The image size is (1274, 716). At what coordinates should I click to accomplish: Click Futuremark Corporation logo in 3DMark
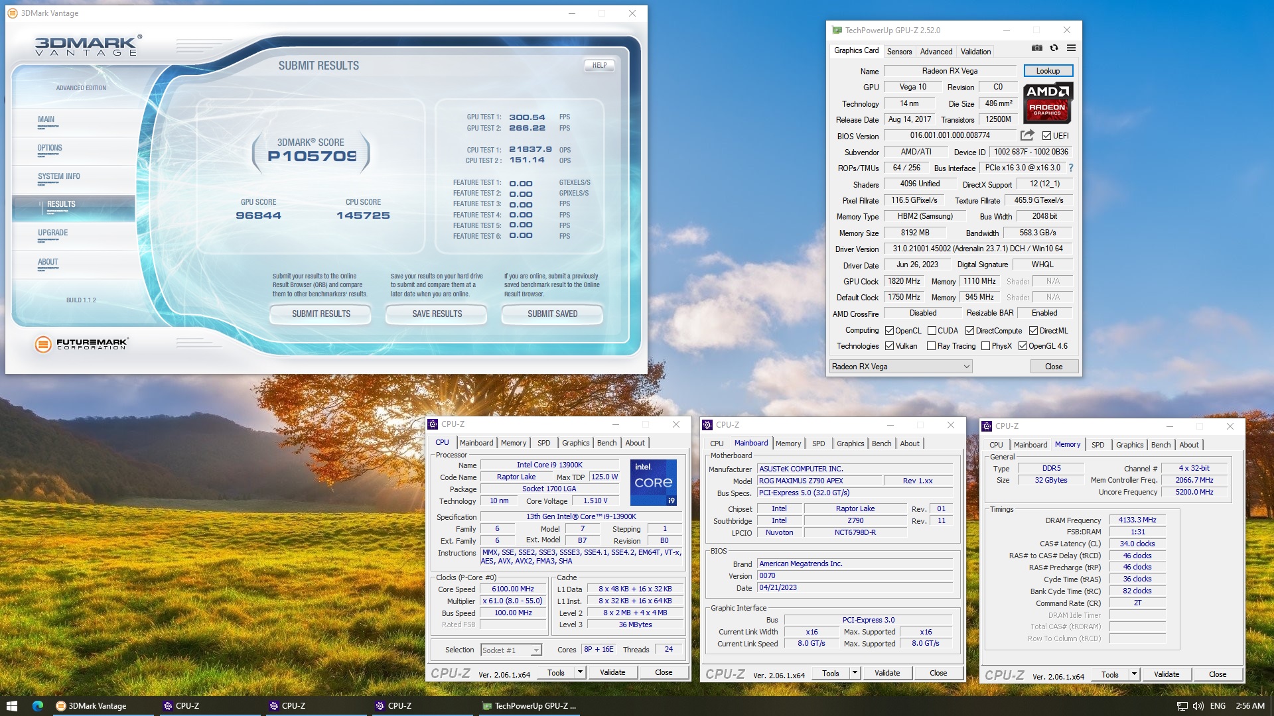[81, 343]
